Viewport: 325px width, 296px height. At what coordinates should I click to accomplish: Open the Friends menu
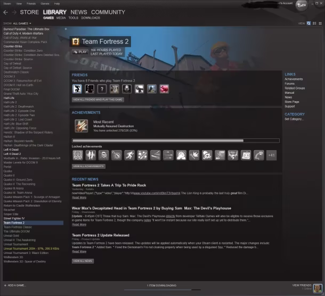[31, 4]
